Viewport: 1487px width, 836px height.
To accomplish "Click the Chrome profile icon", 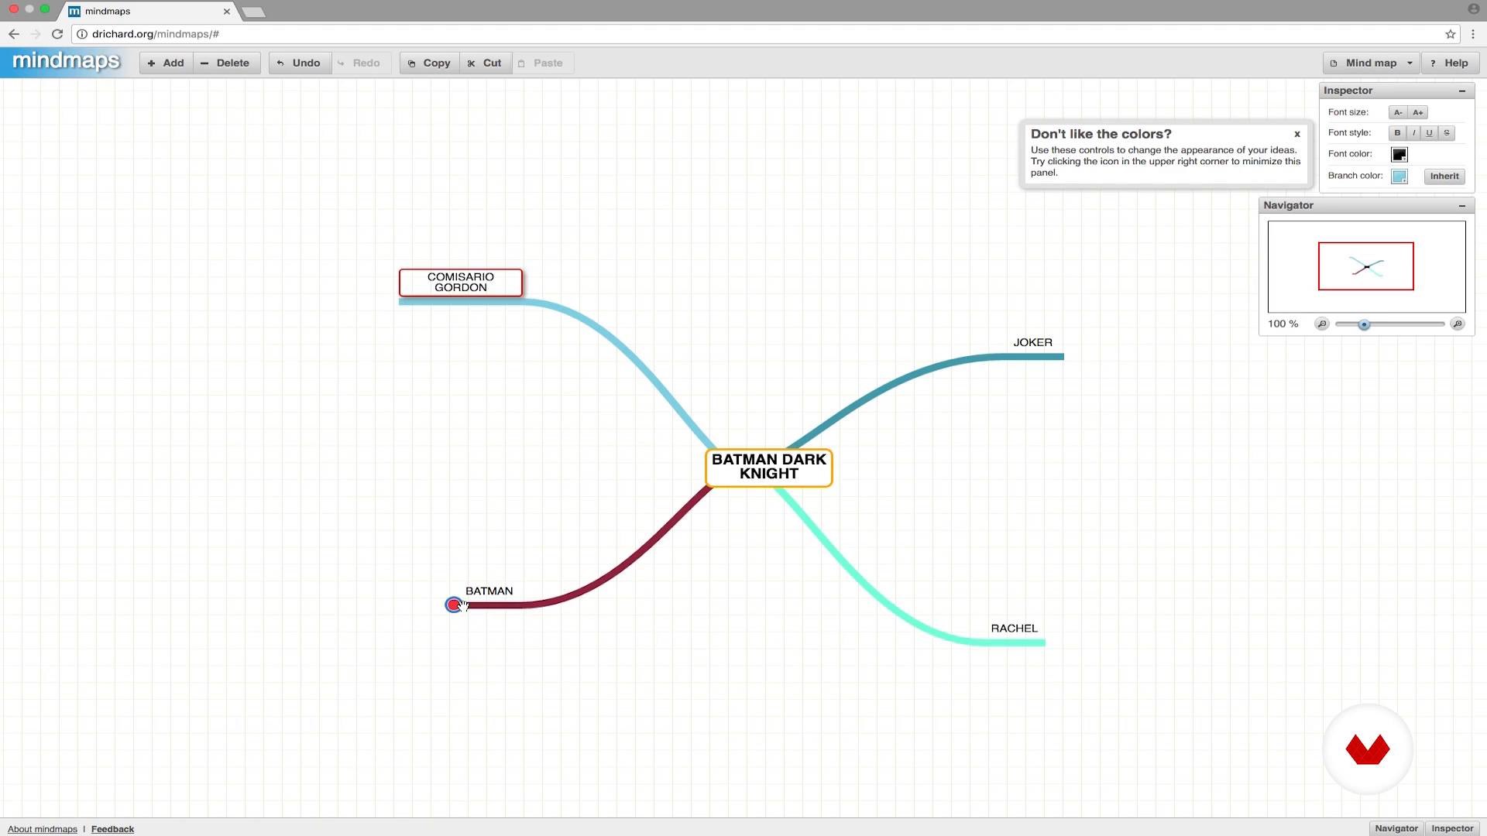I will click(x=1473, y=9).
